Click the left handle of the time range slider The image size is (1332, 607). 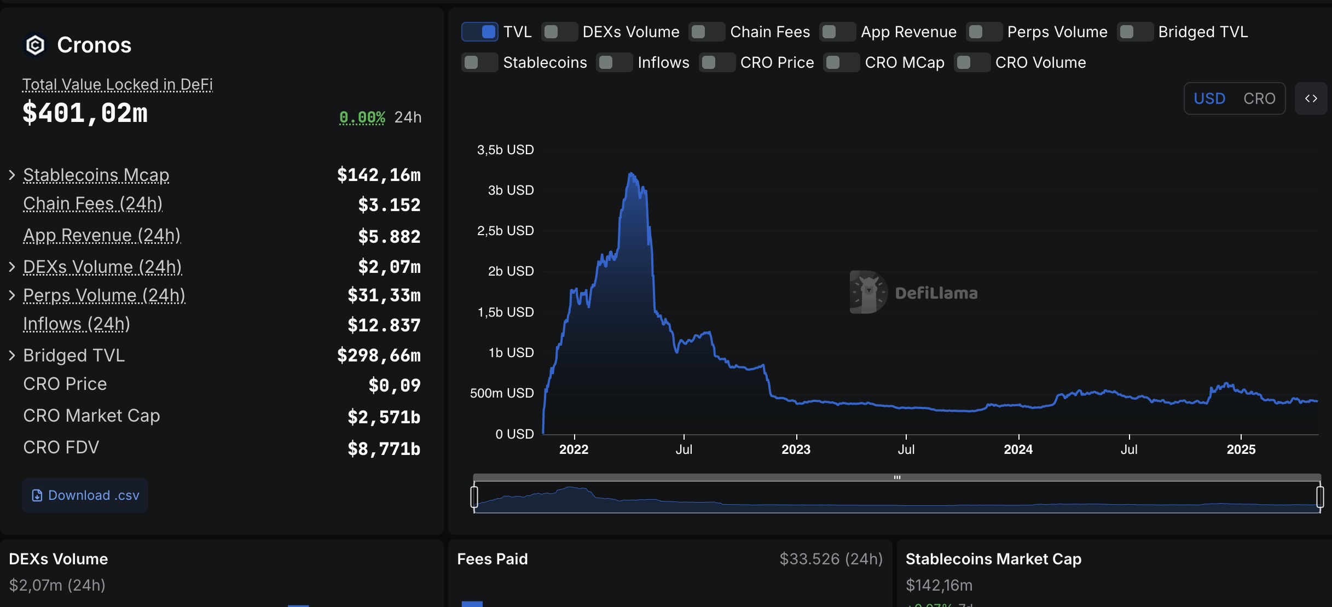[x=474, y=497]
